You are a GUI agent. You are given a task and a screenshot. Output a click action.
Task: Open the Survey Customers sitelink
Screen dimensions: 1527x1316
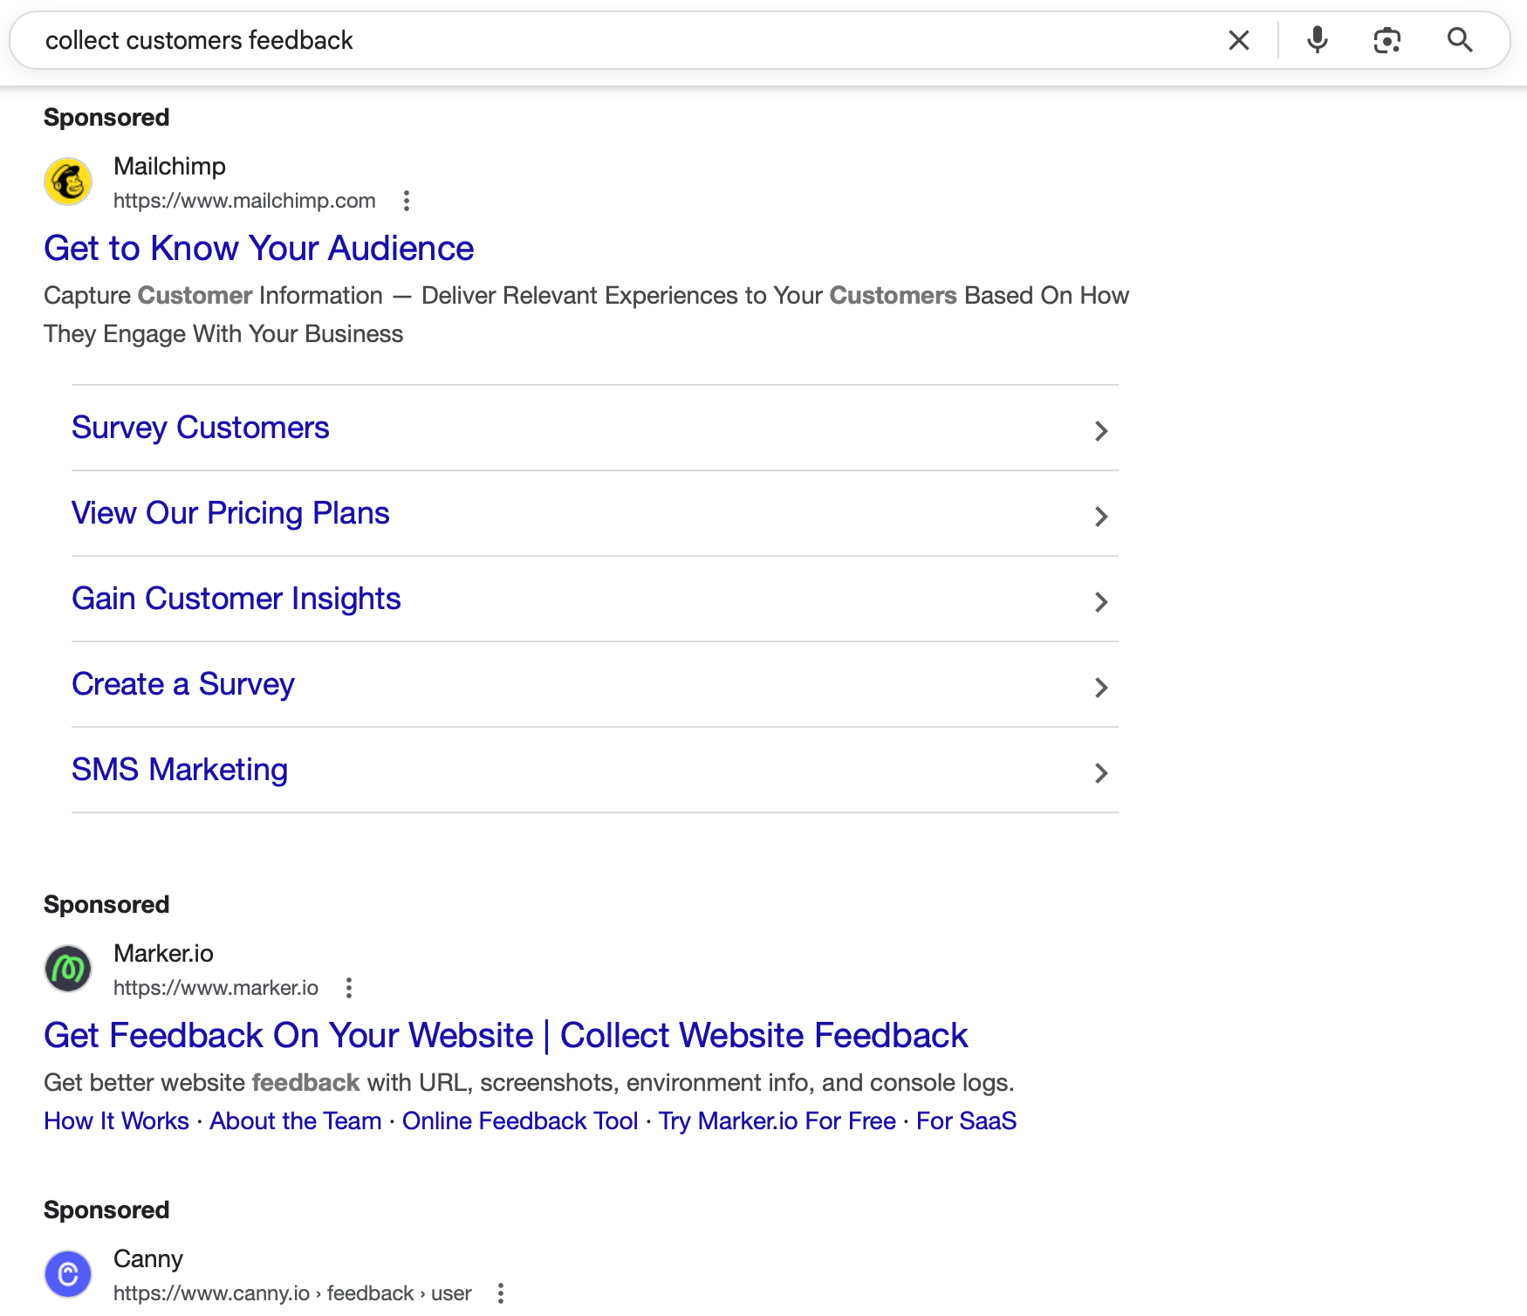point(201,428)
